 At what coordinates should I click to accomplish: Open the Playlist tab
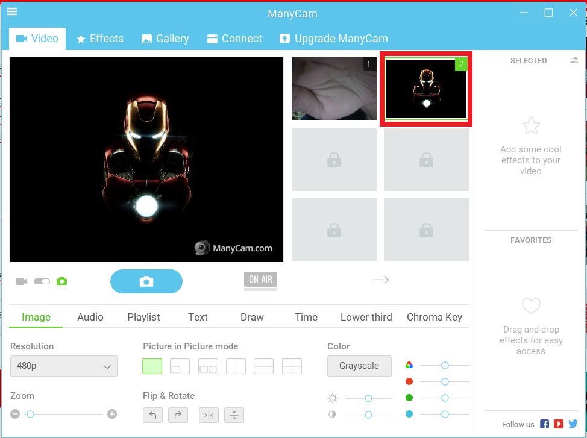[144, 317]
